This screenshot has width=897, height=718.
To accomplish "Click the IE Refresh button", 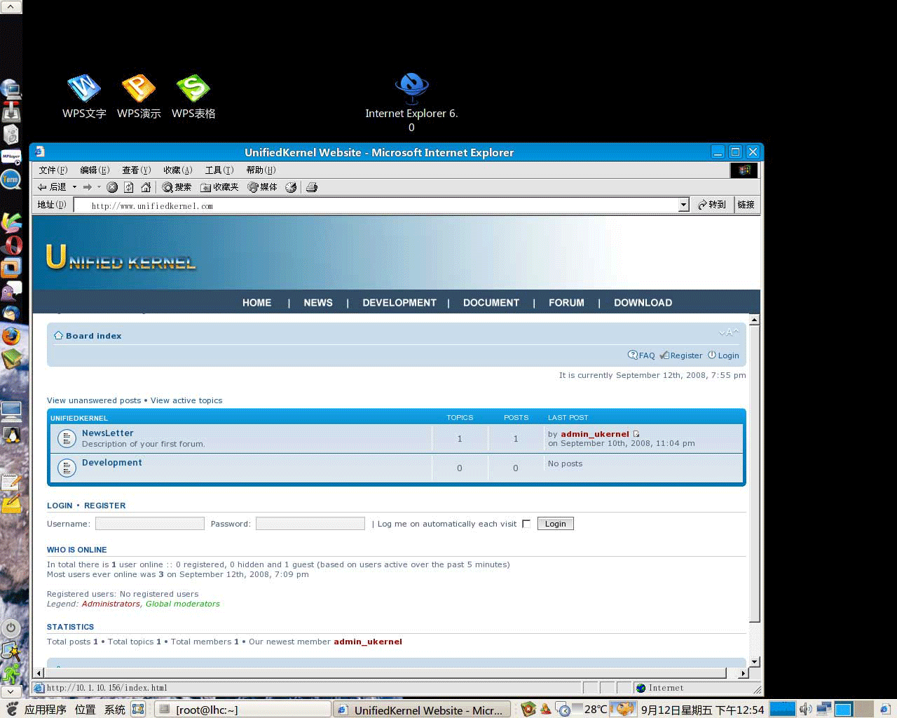I will pos(129,187).
